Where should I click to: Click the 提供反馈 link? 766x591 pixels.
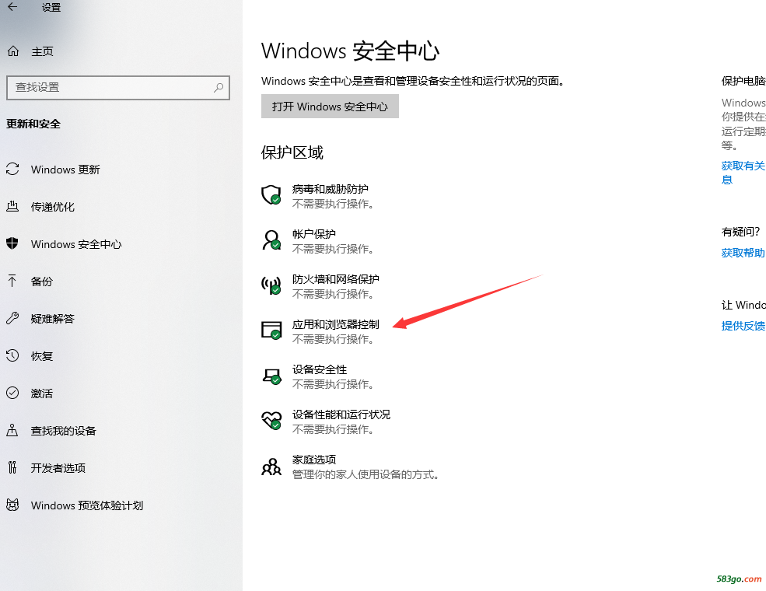[x=743, y=326]
